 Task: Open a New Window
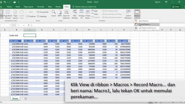pos(75,14)
